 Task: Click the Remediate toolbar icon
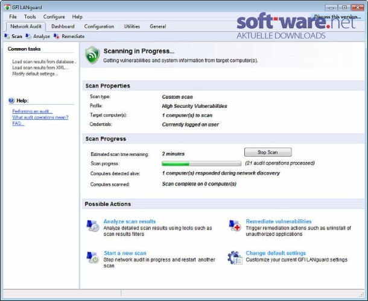(x=57, y=36)
